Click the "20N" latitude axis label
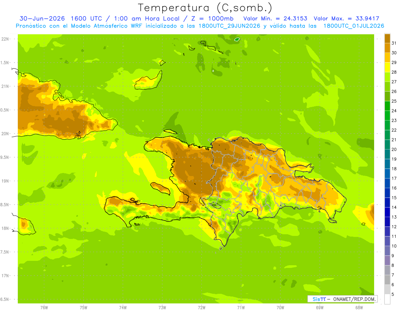The image size is (403, 312). 5,134
